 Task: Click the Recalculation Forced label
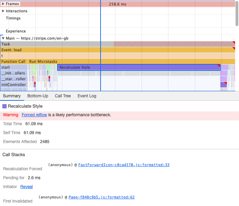click(x=23, y=169)
